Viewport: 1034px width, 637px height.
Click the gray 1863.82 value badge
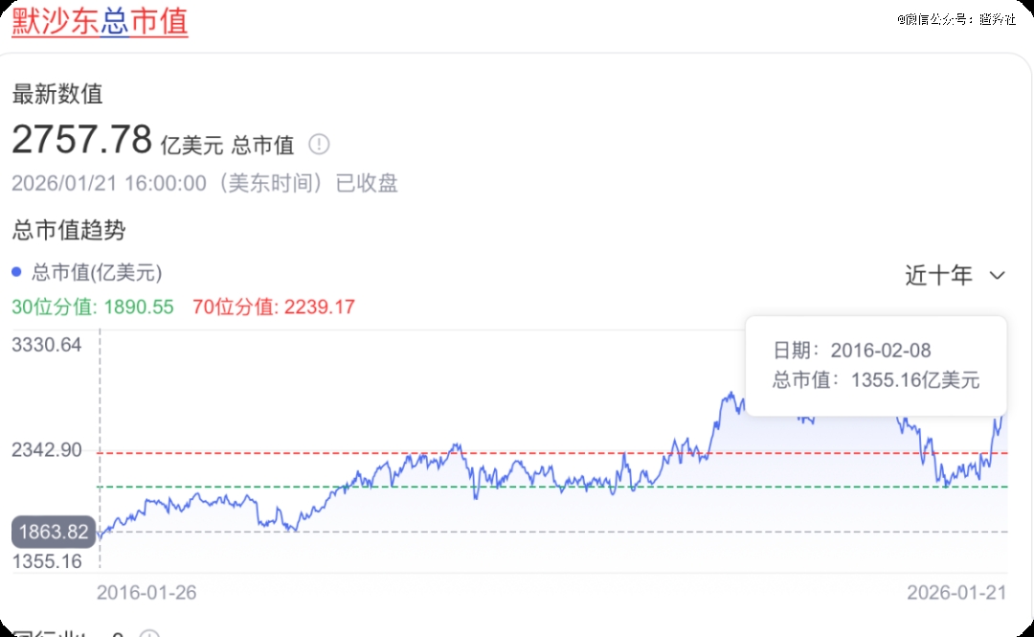53,533
